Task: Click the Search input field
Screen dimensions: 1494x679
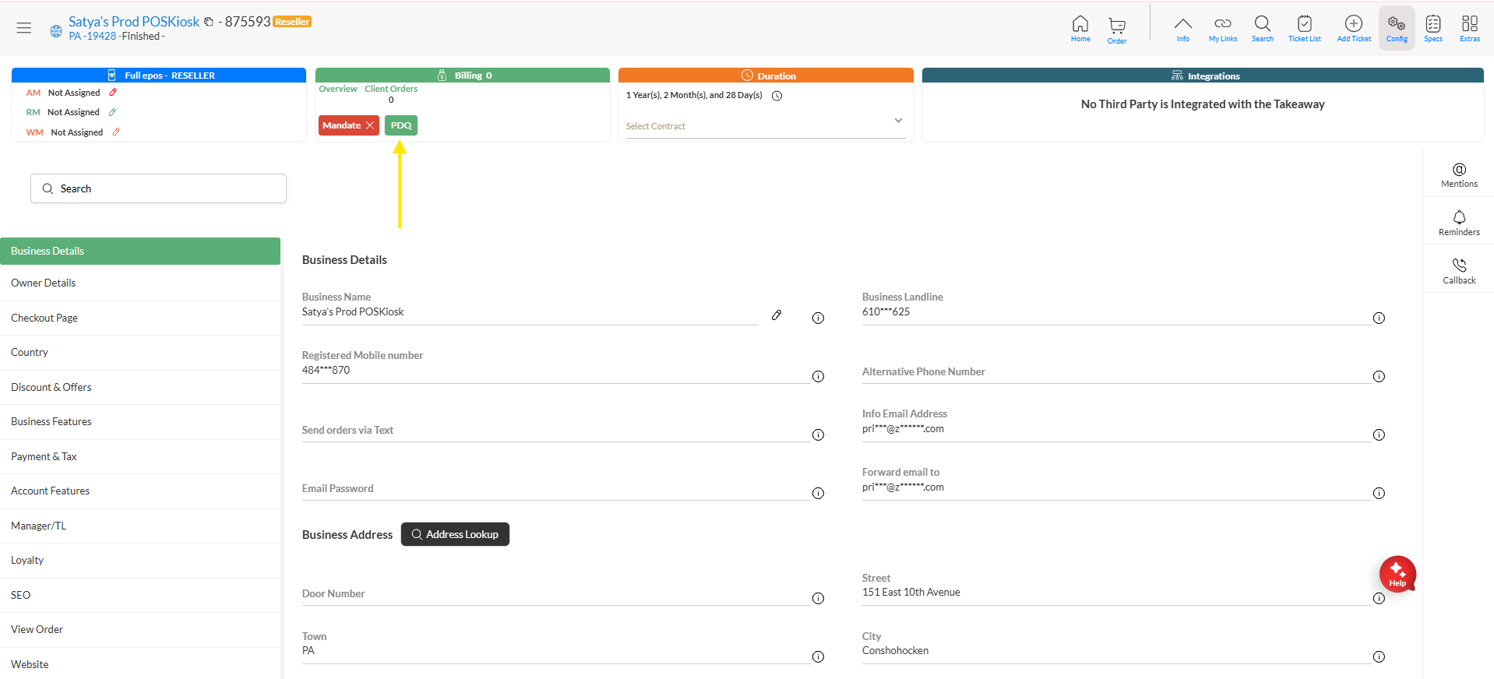Action: 159,188
